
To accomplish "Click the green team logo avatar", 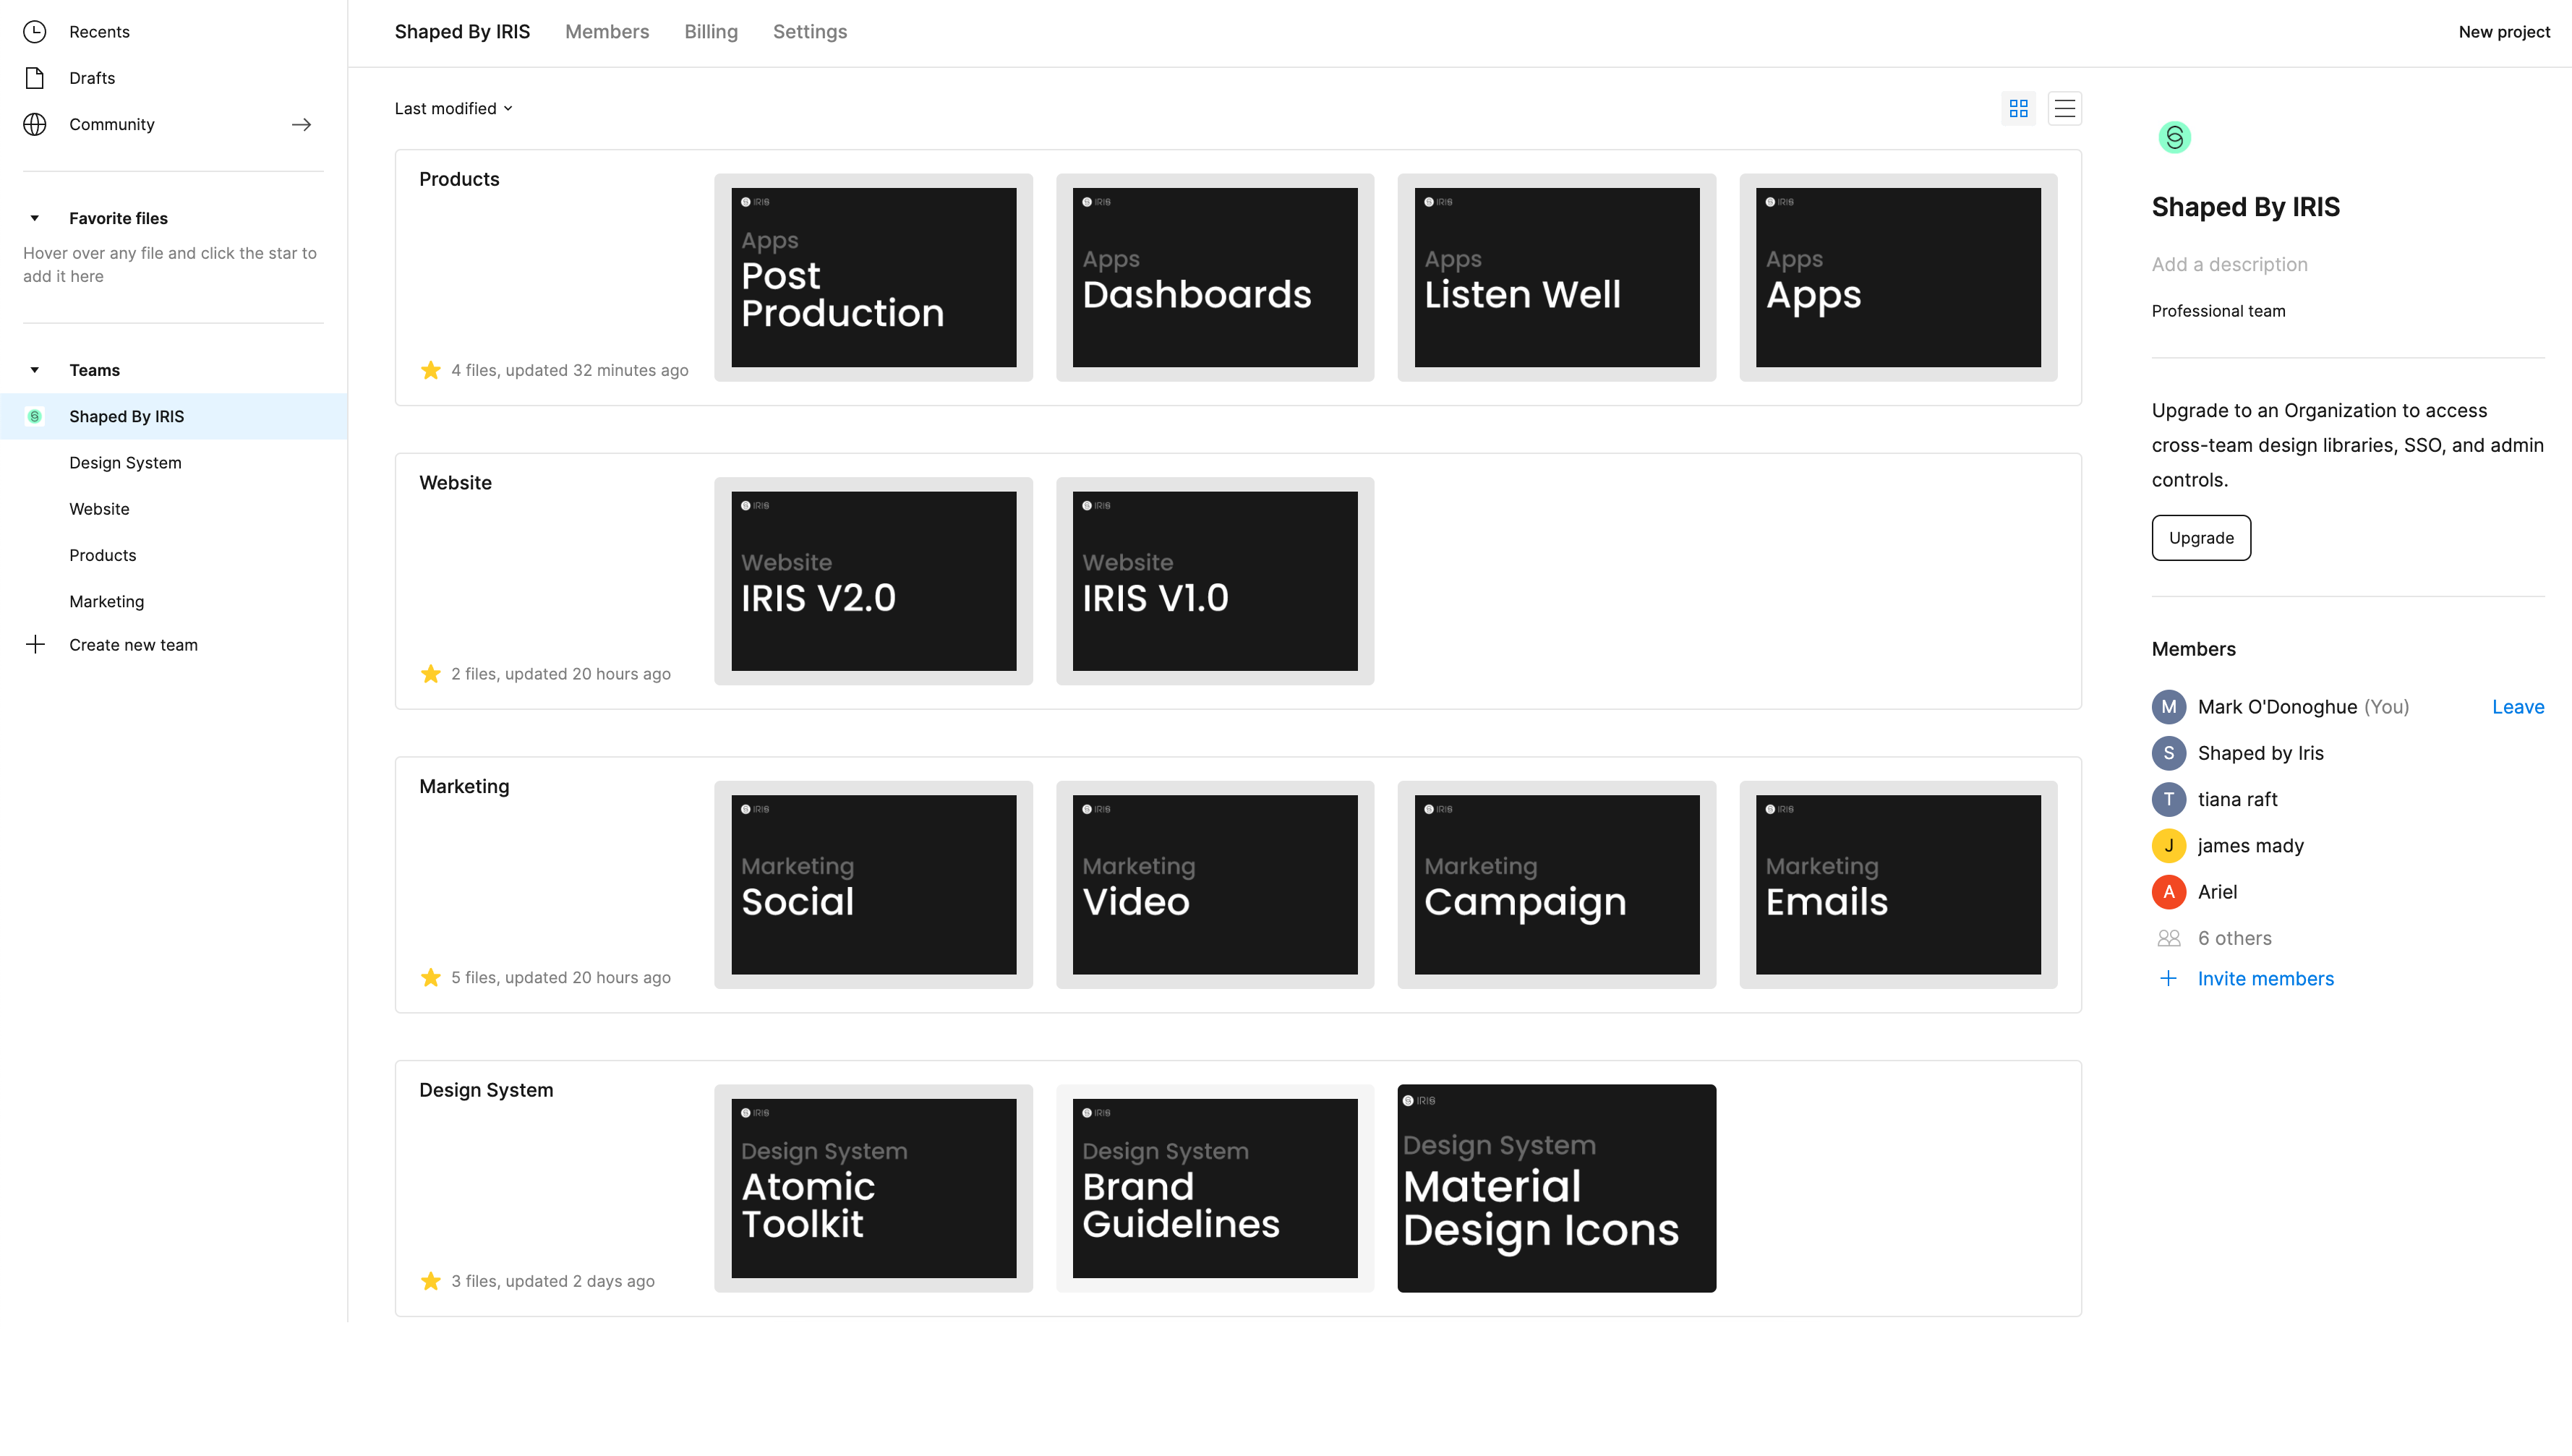I will (2174, 137).
